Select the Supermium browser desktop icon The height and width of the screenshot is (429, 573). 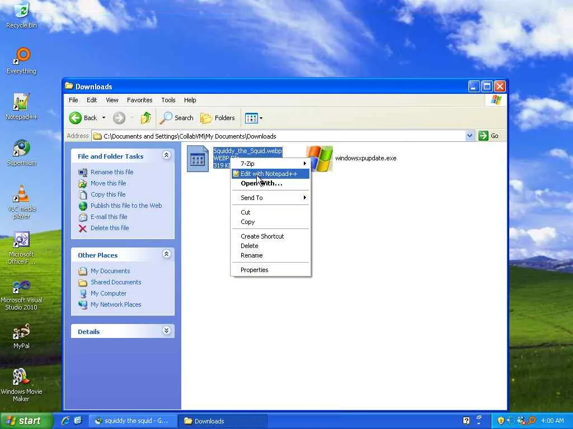point(21,152)
